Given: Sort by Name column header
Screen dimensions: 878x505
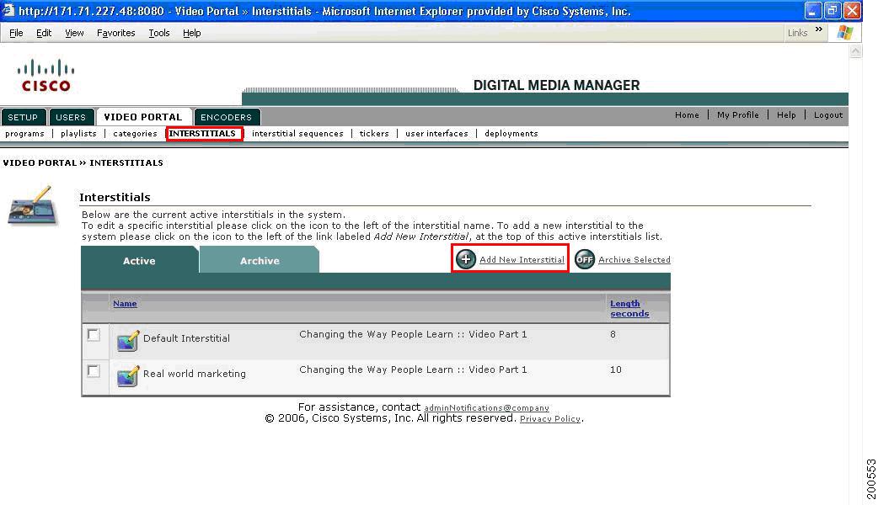Looking at the screenshot, I should [125, 304].
